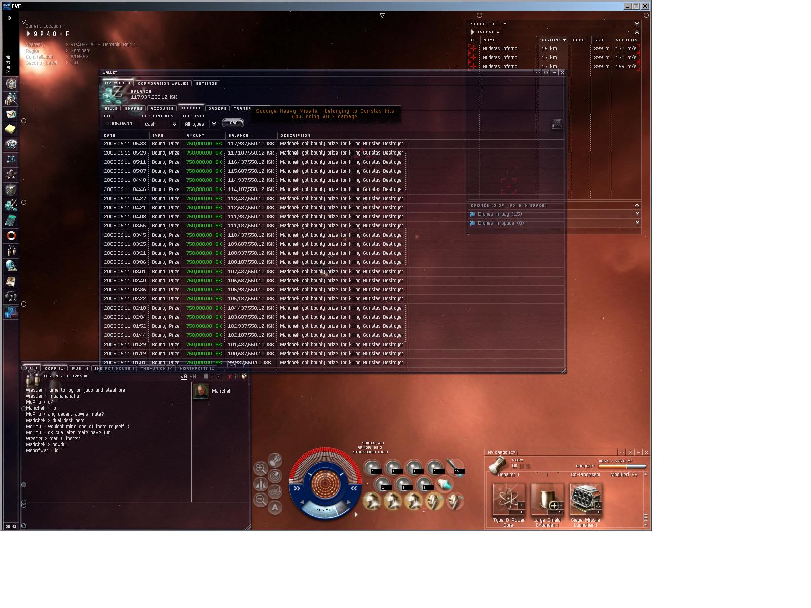Open the Orders tab in wallet
This screenshot has width=811, height=608.
click(217, 108)
